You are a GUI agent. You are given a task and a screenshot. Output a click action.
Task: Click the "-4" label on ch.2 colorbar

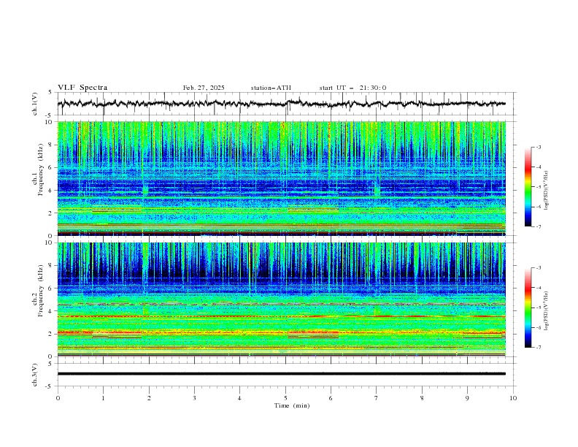coord(539,288)
